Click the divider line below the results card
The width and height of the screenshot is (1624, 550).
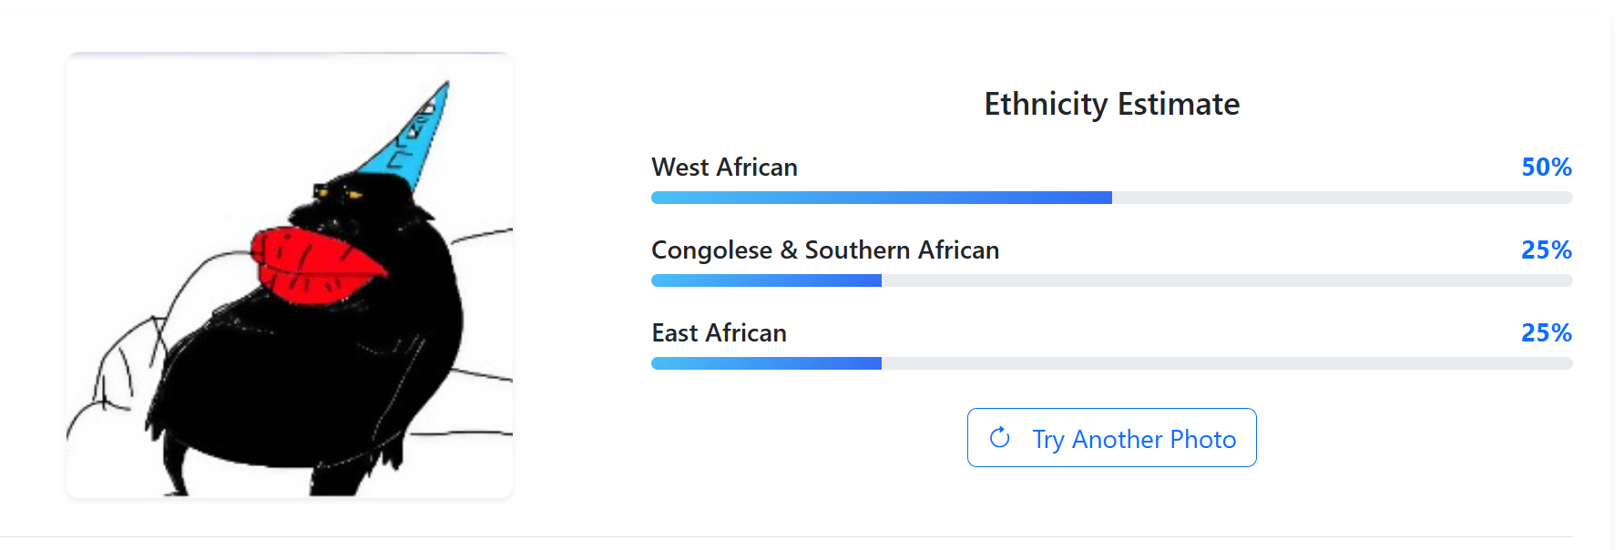pyautogui.click(x=811, y=537)
